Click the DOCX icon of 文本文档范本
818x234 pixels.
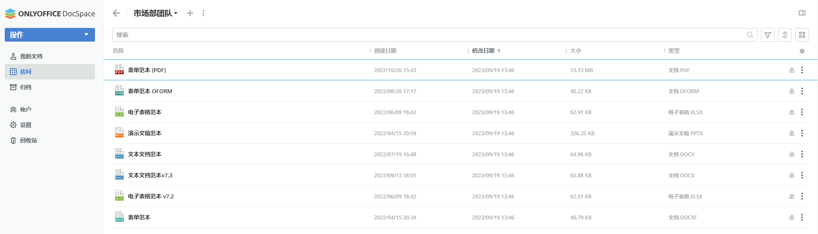tap(119, 154)
